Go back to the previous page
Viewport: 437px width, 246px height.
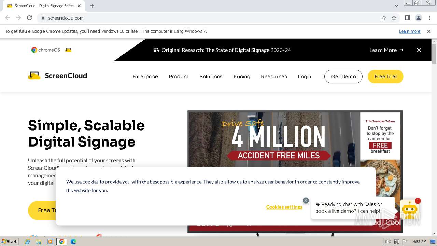8,18
